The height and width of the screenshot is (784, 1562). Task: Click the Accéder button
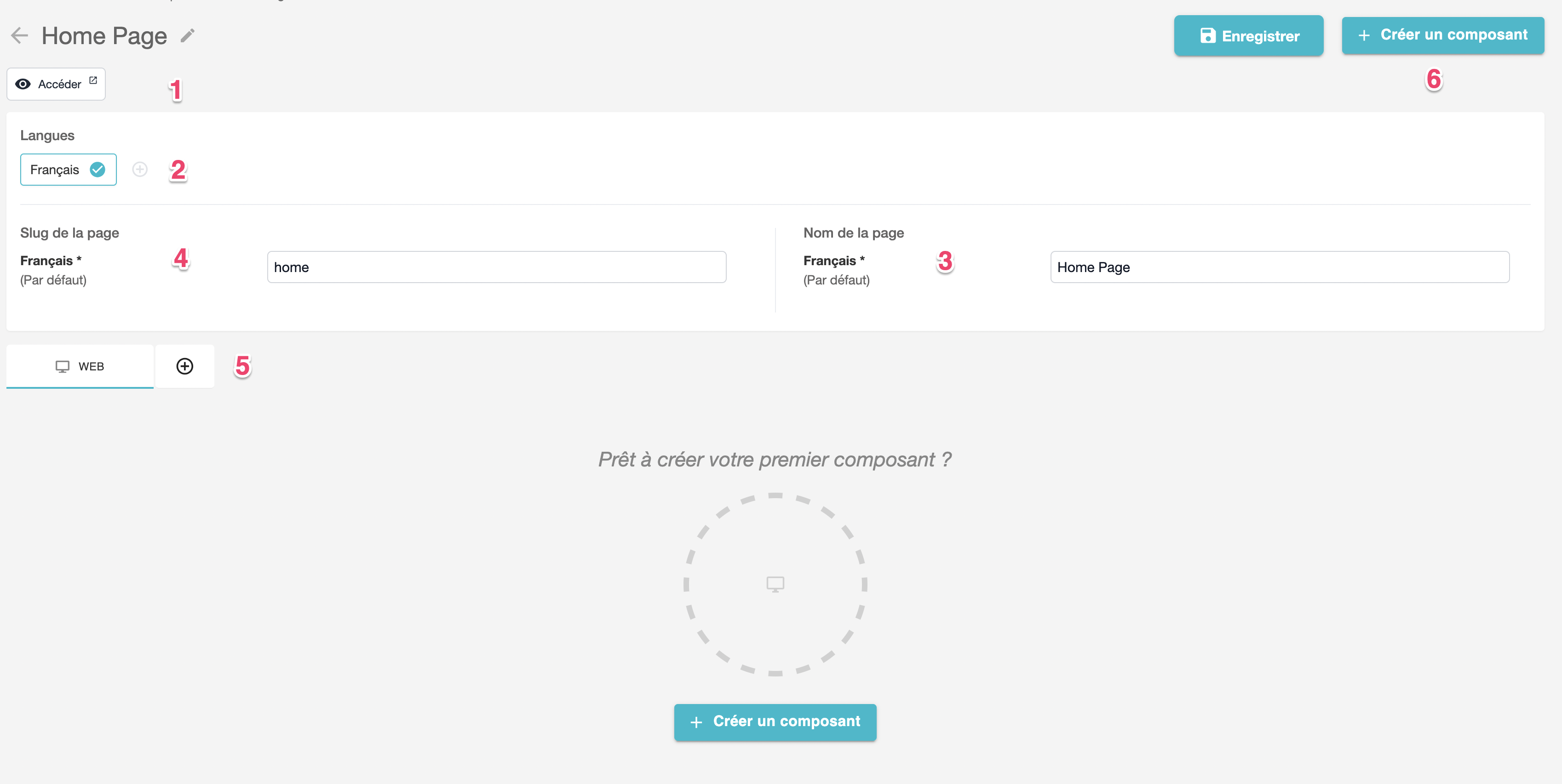point(56,84)
